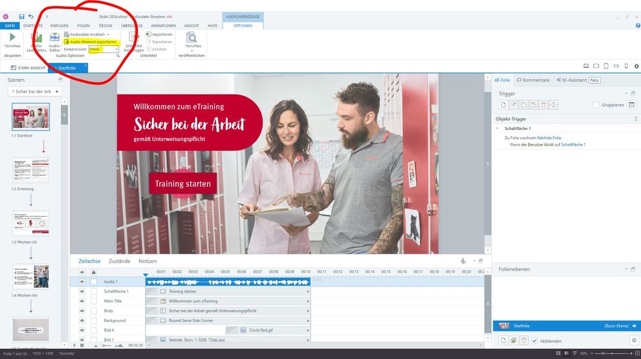
Task: Open the Kommentare tab
Action: [533, 80]
